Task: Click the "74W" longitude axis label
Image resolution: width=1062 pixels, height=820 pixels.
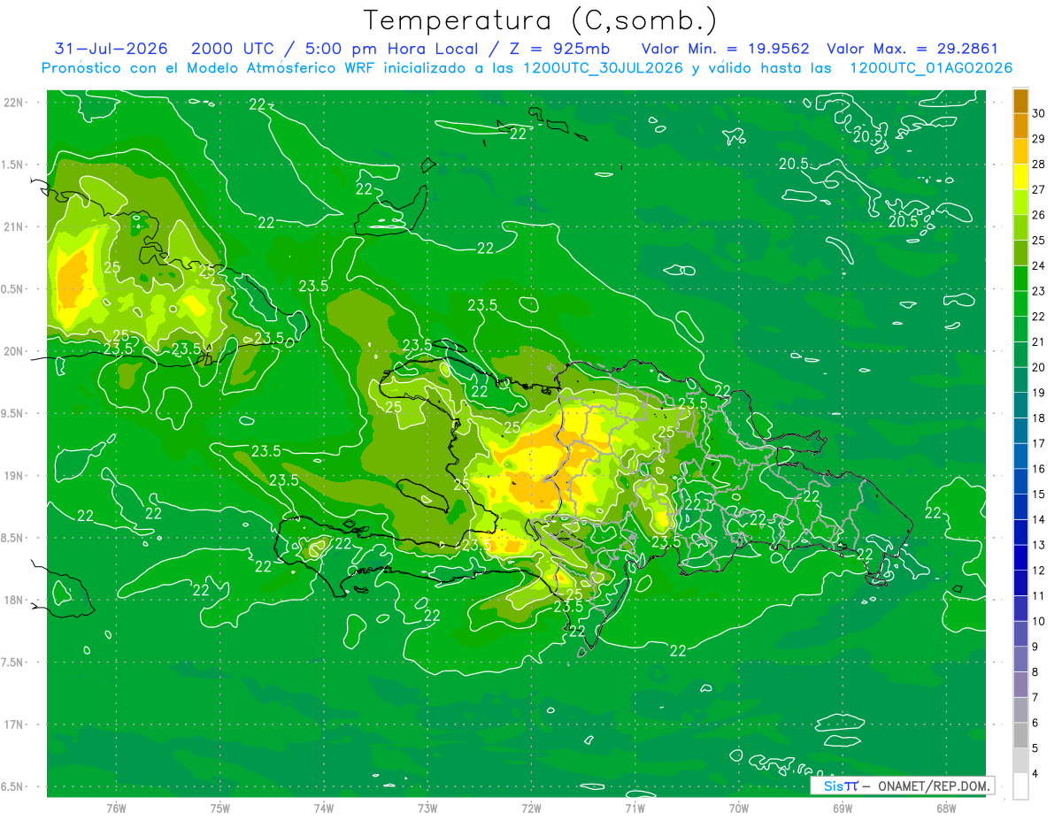Action: (324, 808)
